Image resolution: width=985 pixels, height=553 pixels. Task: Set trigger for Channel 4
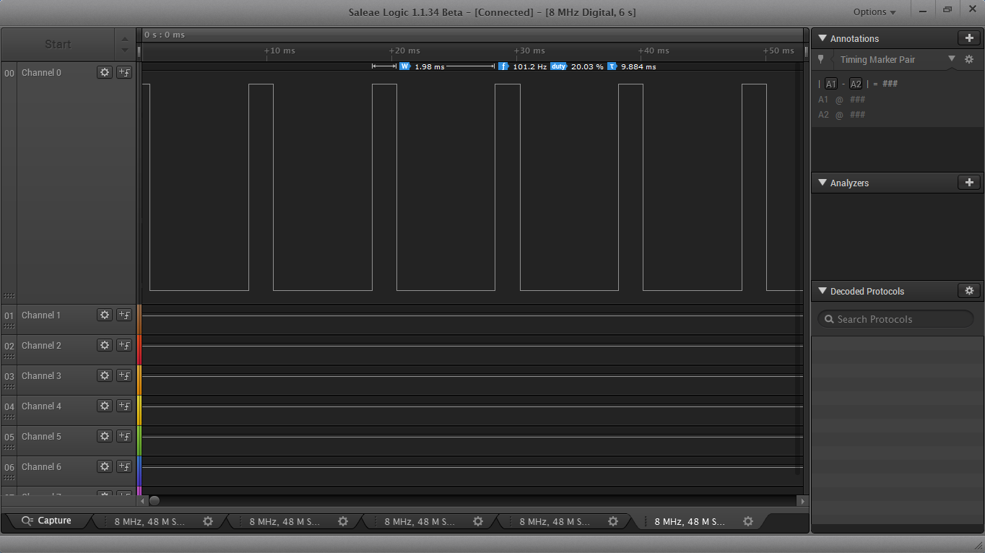coord(124,406)
